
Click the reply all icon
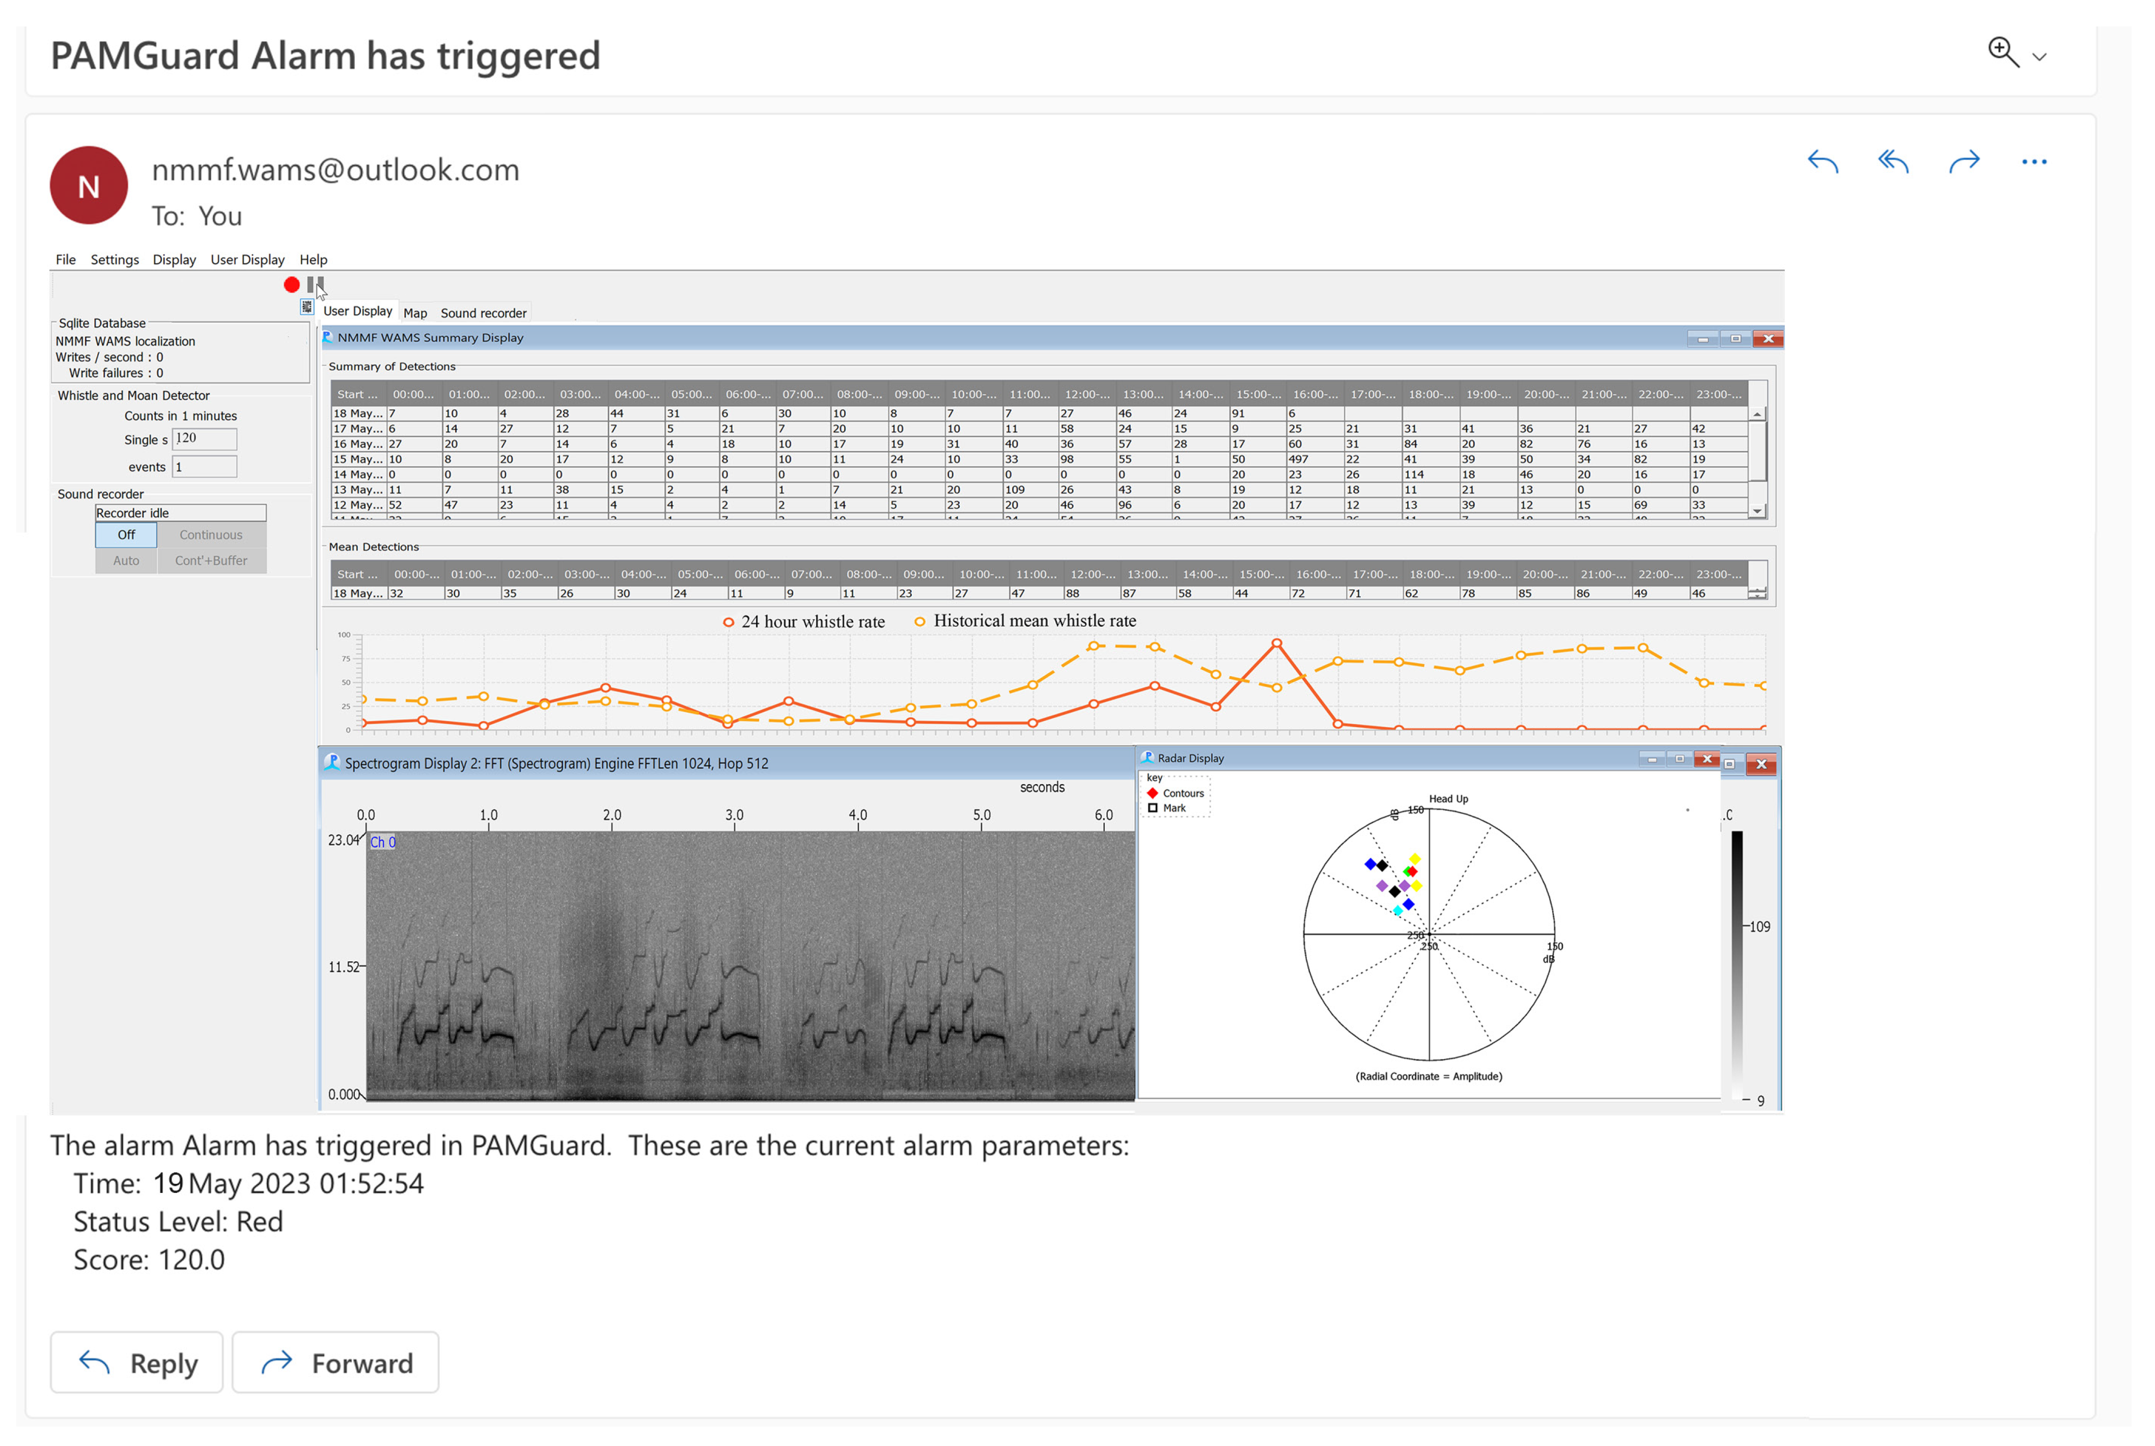pyautogui.click(x=1892, y=162)
